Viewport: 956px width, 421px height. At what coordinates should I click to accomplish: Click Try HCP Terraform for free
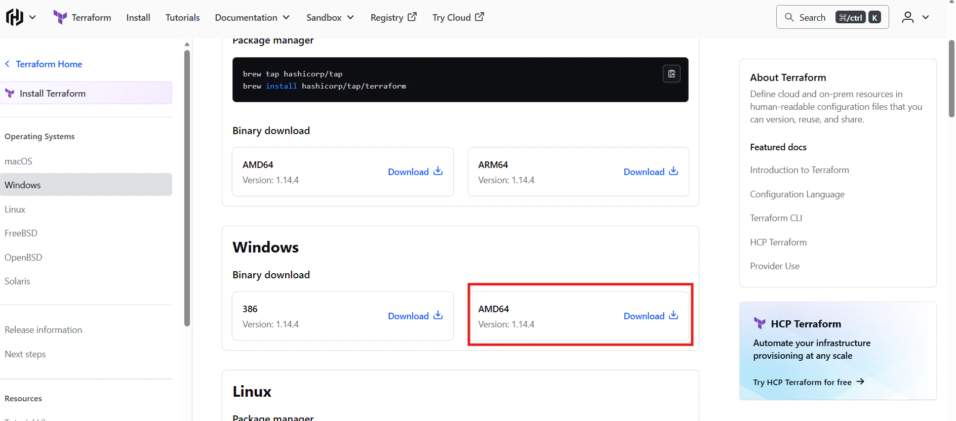pyautogui.click(x=809, y=382)
